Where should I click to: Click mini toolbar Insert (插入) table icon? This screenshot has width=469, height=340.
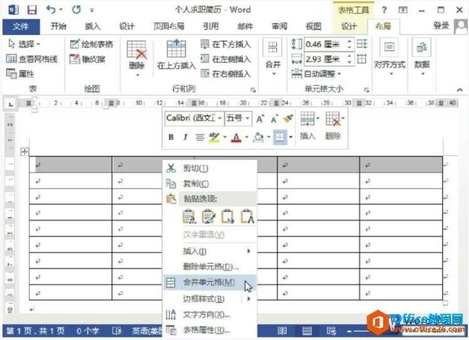[307, 118]
